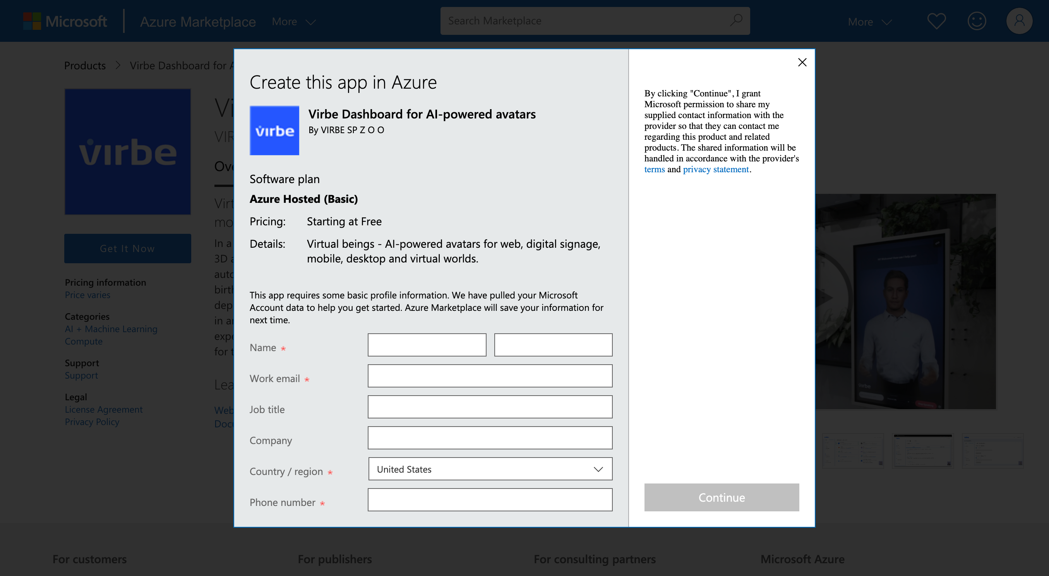Click the Get It Now button
The image size is (1049, 576).
pos(127,248)
